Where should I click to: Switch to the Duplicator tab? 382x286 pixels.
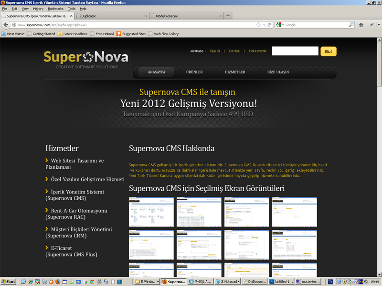112,16
